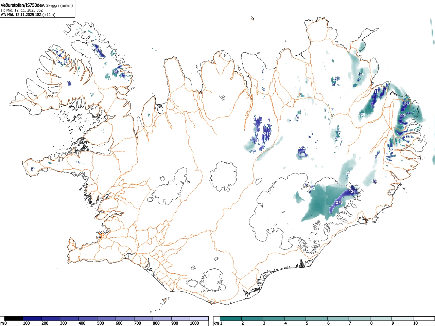Click the '119' value label in the Eastfjords
The height and width of the screenshot is (326, 435).
coord(402,115)
